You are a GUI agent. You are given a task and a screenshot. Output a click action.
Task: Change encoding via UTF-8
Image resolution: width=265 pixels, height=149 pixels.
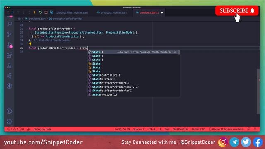[x=151, y=129]
